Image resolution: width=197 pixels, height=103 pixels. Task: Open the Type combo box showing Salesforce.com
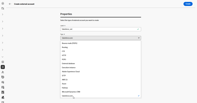click(x=101, y=38)
